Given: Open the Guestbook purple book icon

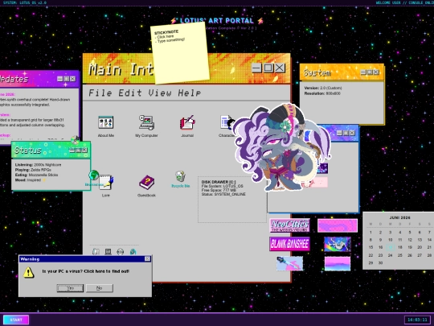Looking at the screenshot, I should click(146, 182).
